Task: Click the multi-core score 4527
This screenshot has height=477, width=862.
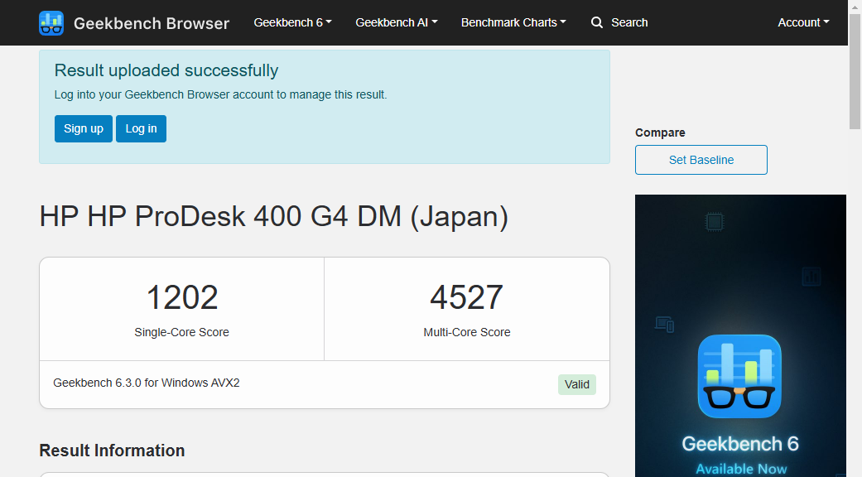Action: pyautogui.click(x=467, y=297)
